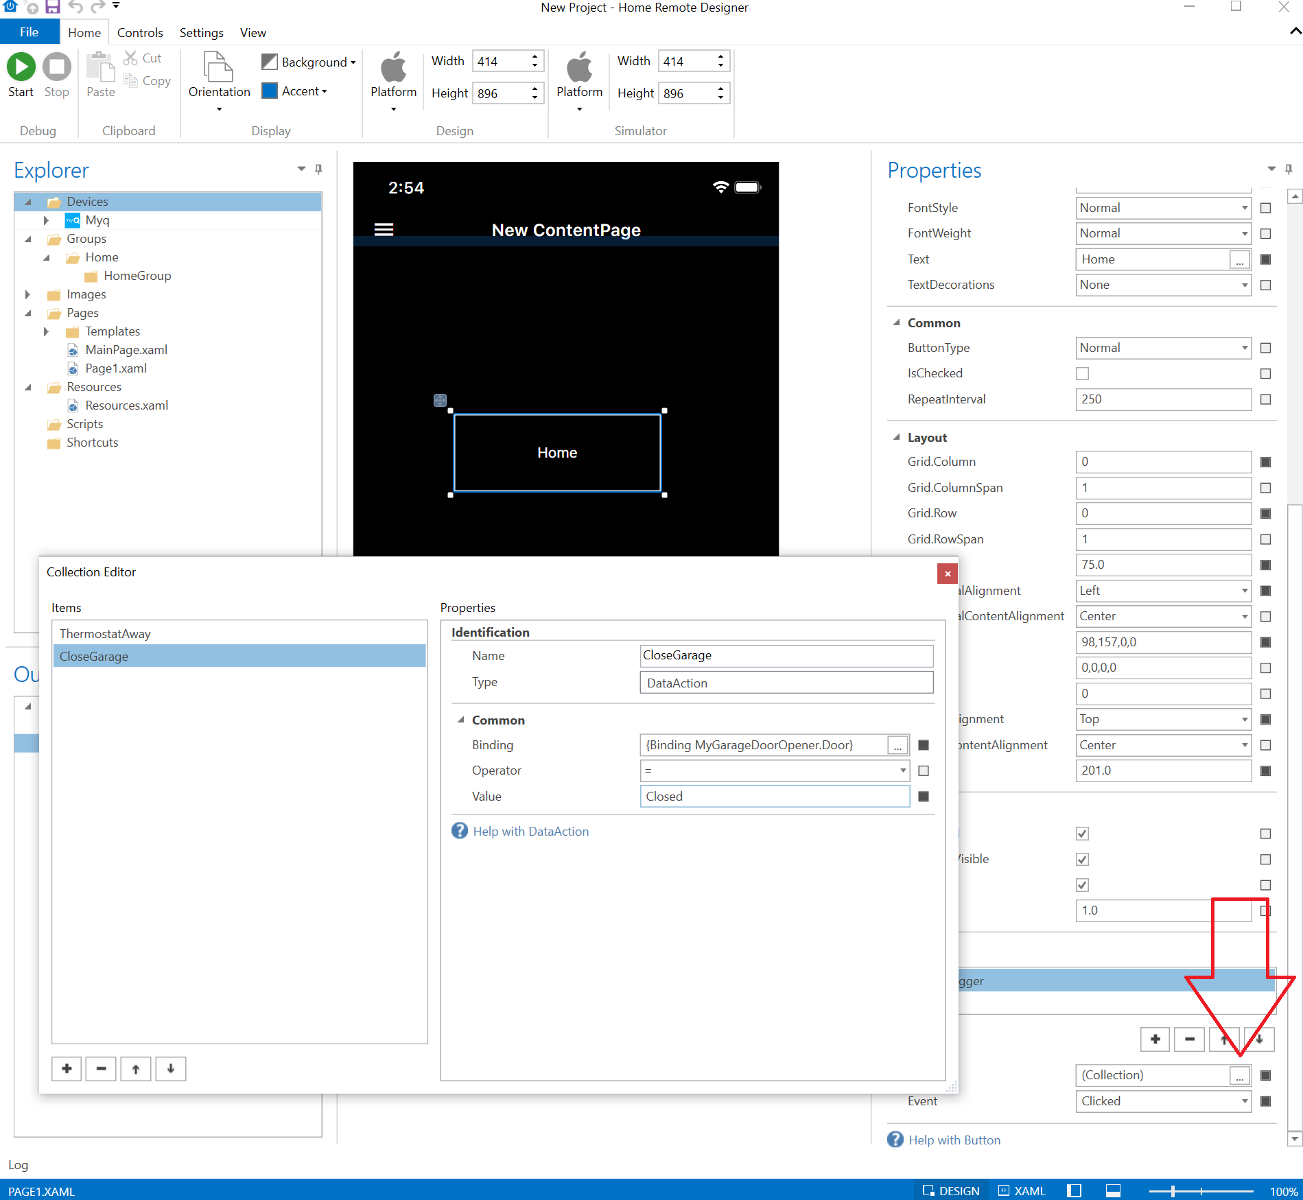Screen dimensions: 1303x1200
Task: Toggle Operator property marker checkbox
Action: pyautogui.click(x=924, y=770)
